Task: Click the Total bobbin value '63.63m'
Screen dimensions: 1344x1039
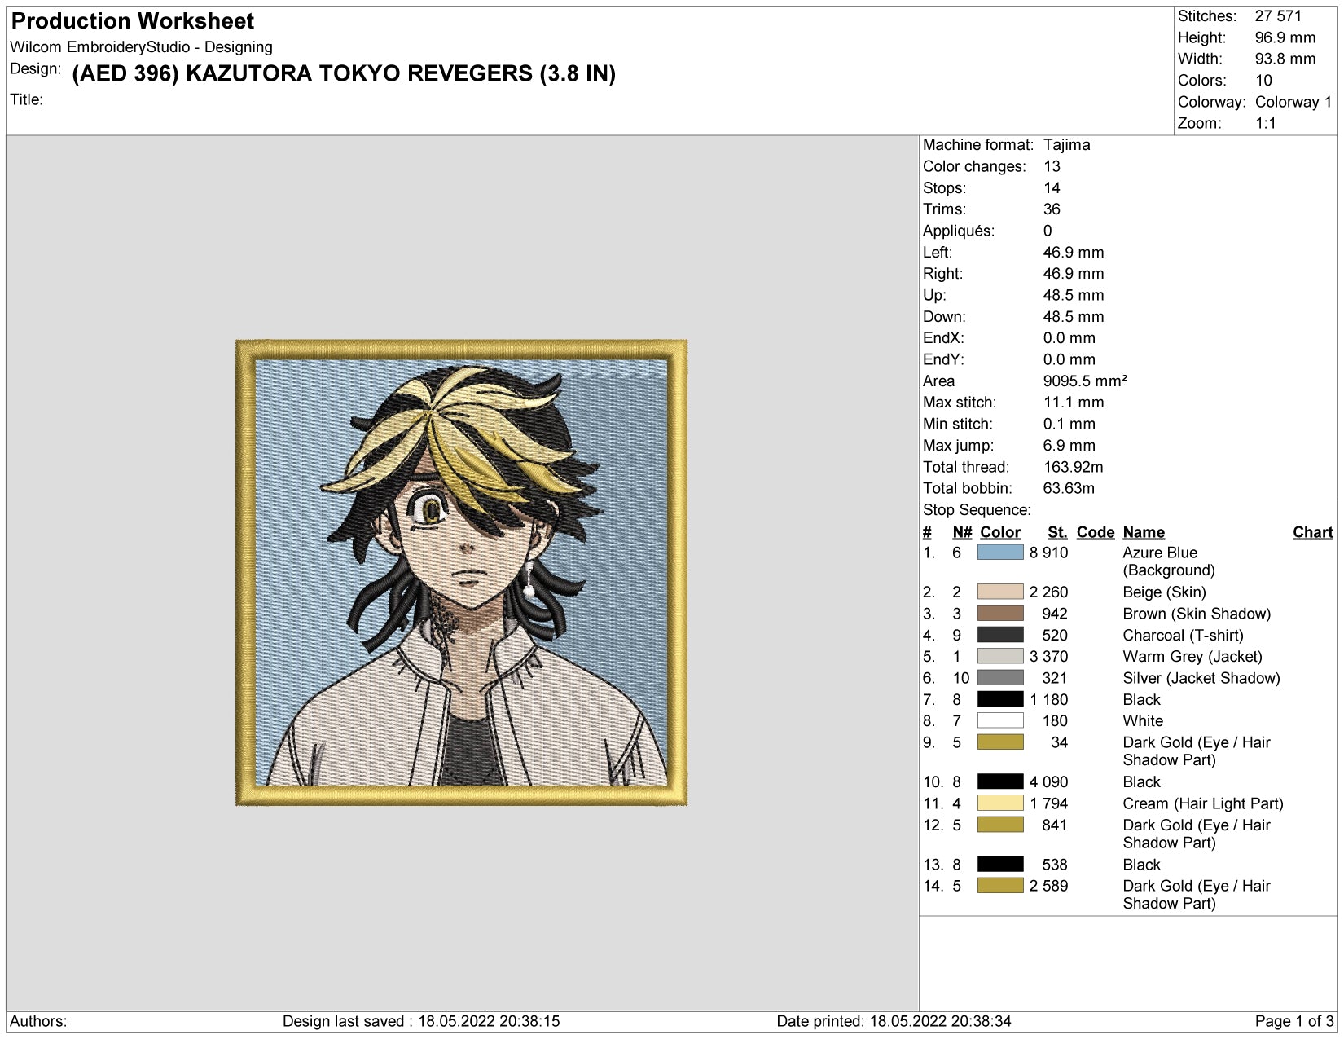Action: coord(1069,488)
